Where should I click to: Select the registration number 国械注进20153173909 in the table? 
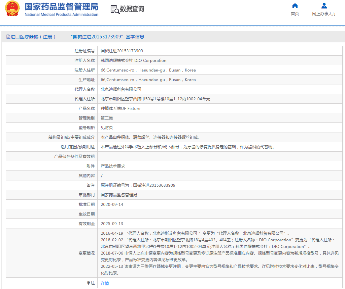point(121,51)
